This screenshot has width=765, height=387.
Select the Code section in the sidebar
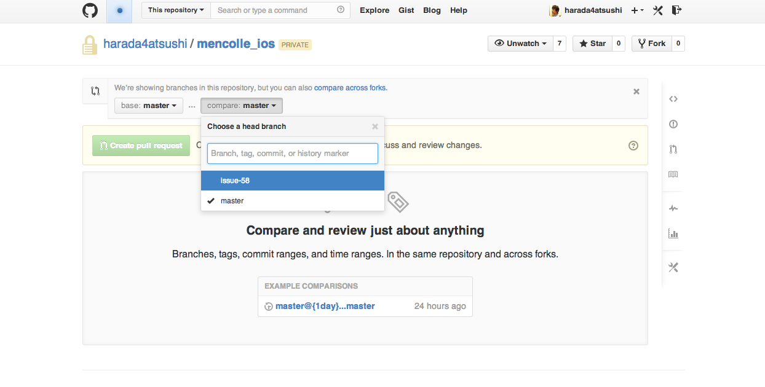click(673, 99)
